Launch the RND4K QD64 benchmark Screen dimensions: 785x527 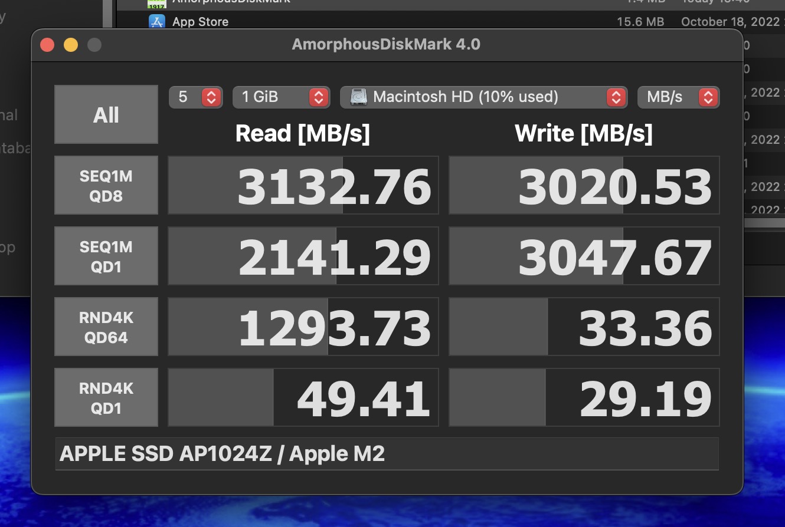(106, 327)
